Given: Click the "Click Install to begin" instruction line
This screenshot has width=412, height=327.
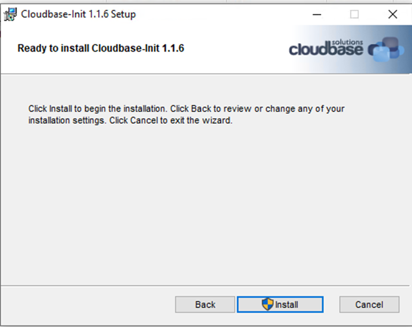Looking at the screenshot, I should [x=186, y=109].
